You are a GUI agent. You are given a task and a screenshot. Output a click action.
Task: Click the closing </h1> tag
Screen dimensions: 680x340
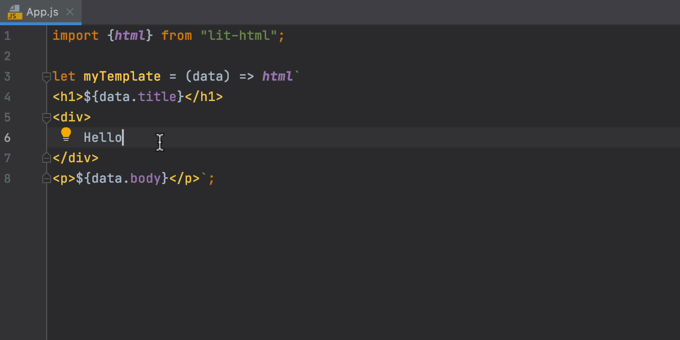click(x=204, y=97)
